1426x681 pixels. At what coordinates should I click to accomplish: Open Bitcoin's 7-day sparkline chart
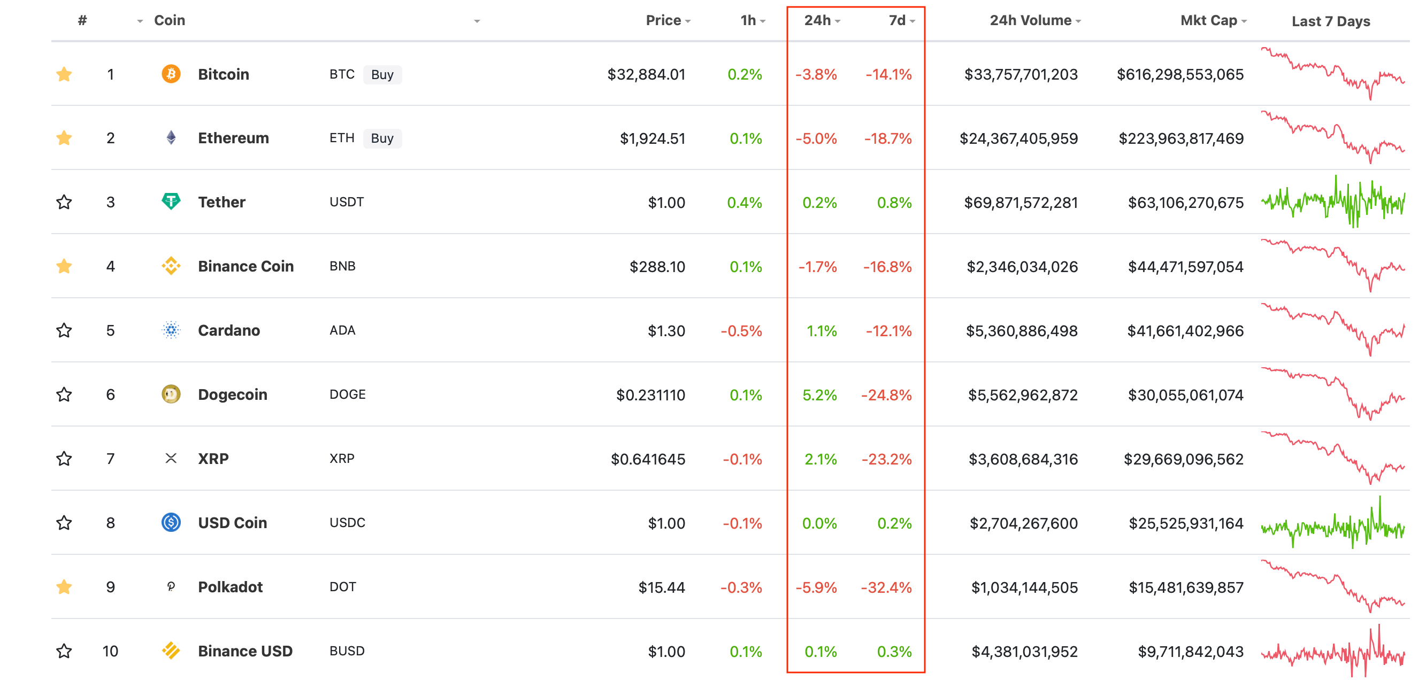pos(1333,74)
